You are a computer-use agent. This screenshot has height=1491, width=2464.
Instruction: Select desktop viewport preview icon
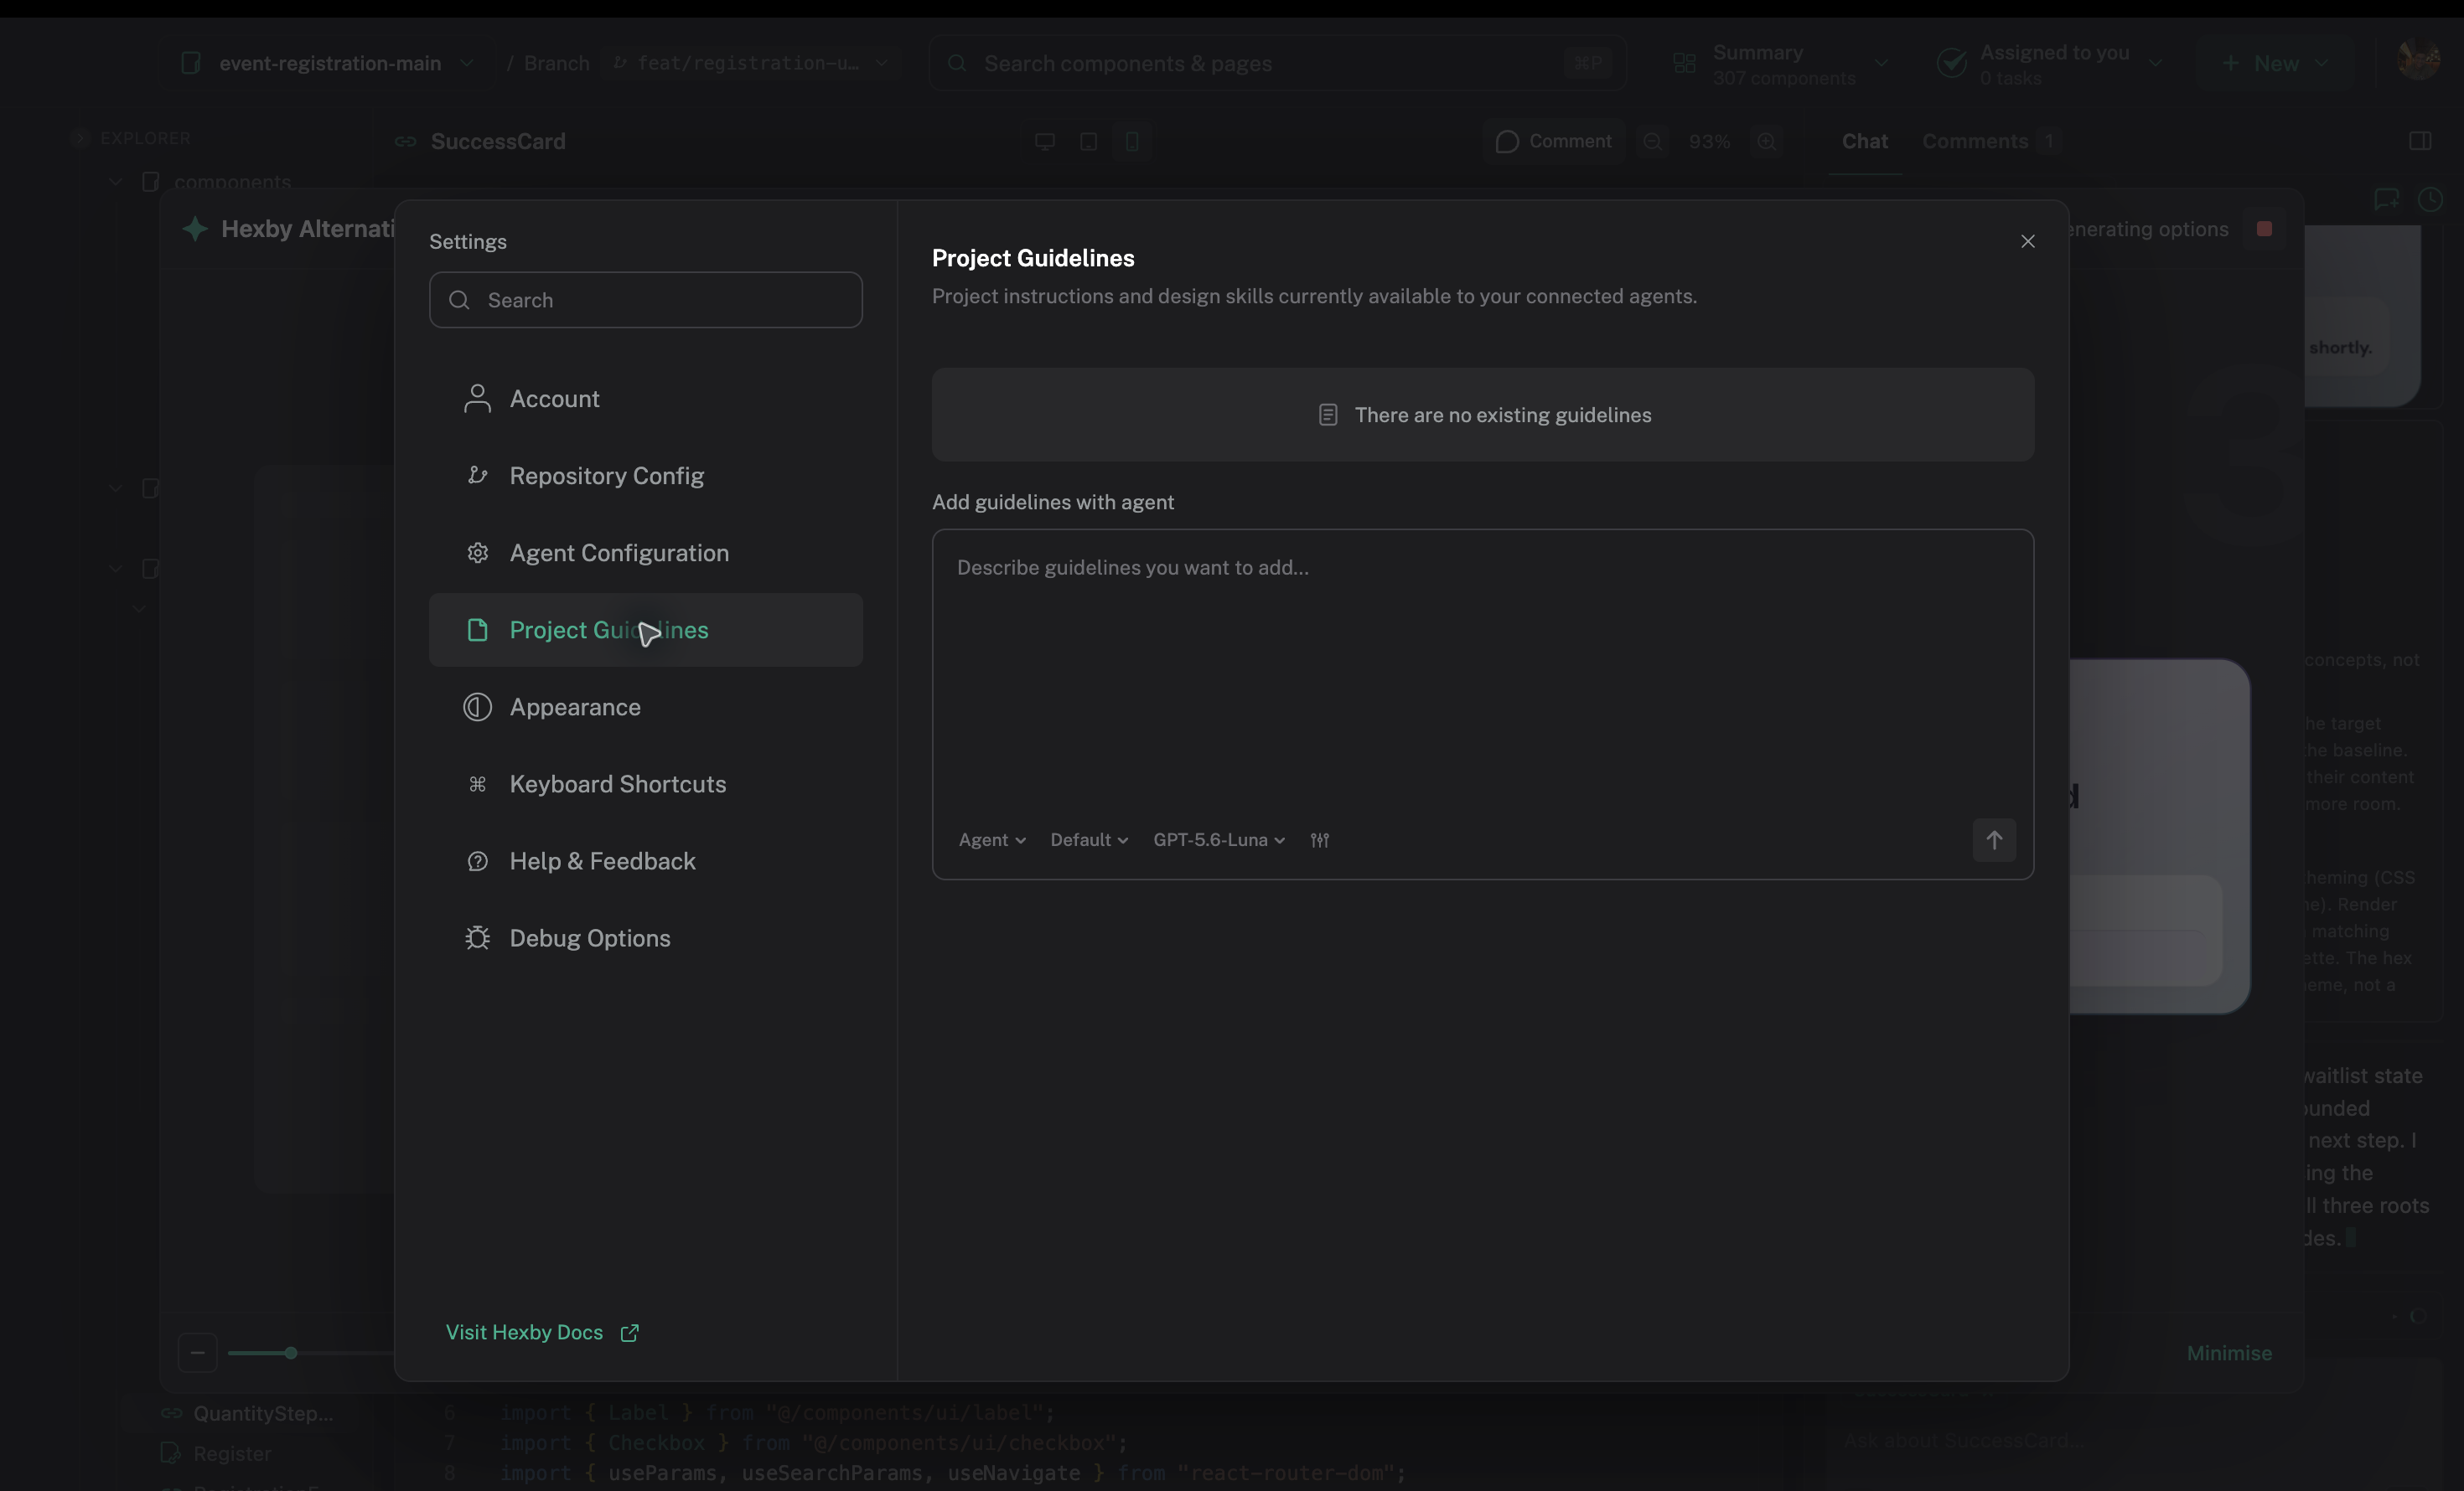1044,141
